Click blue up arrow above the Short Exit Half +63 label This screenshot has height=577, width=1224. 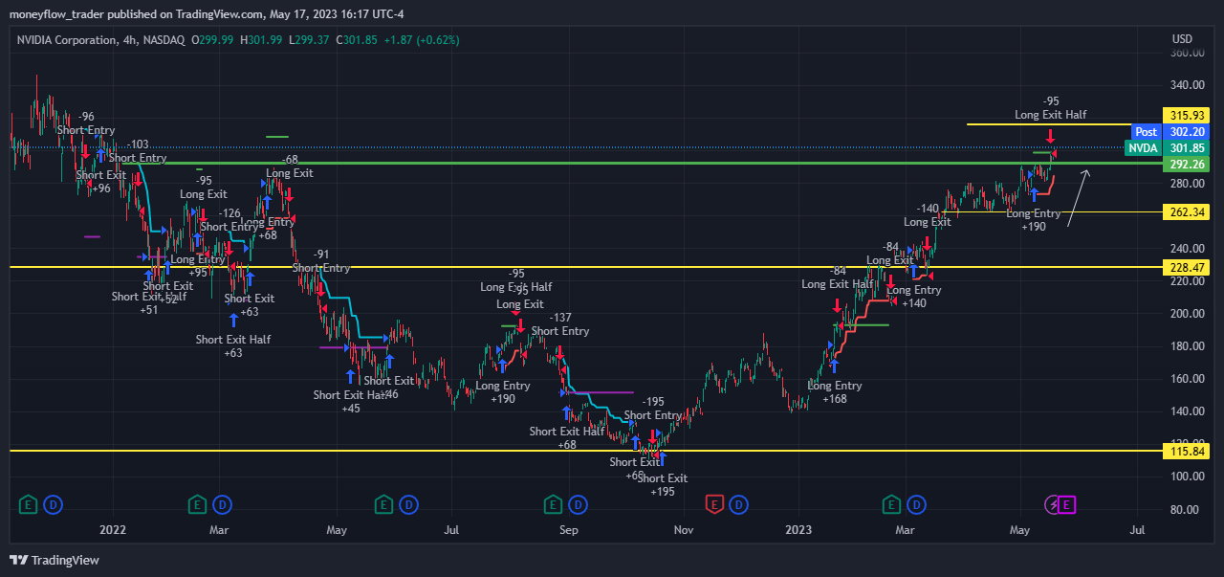[x=233, y=320]
